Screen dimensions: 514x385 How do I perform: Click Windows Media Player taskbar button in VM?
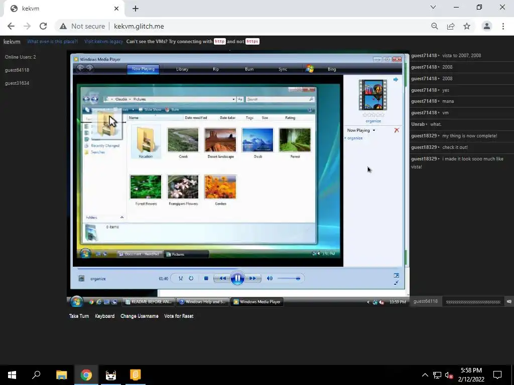pyautogui.click(x=256, y=302)
